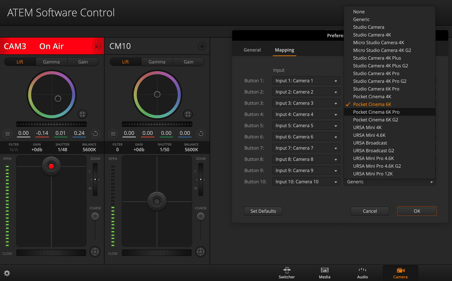Image resolution: width=452 pixels, height=281 pixels.
Task: Click CAM3 red value -0.14
Action: pos(42,133)
